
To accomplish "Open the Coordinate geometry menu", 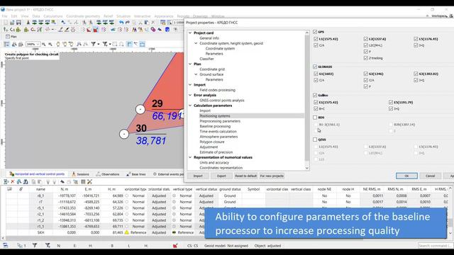I will tap(83, 16).
